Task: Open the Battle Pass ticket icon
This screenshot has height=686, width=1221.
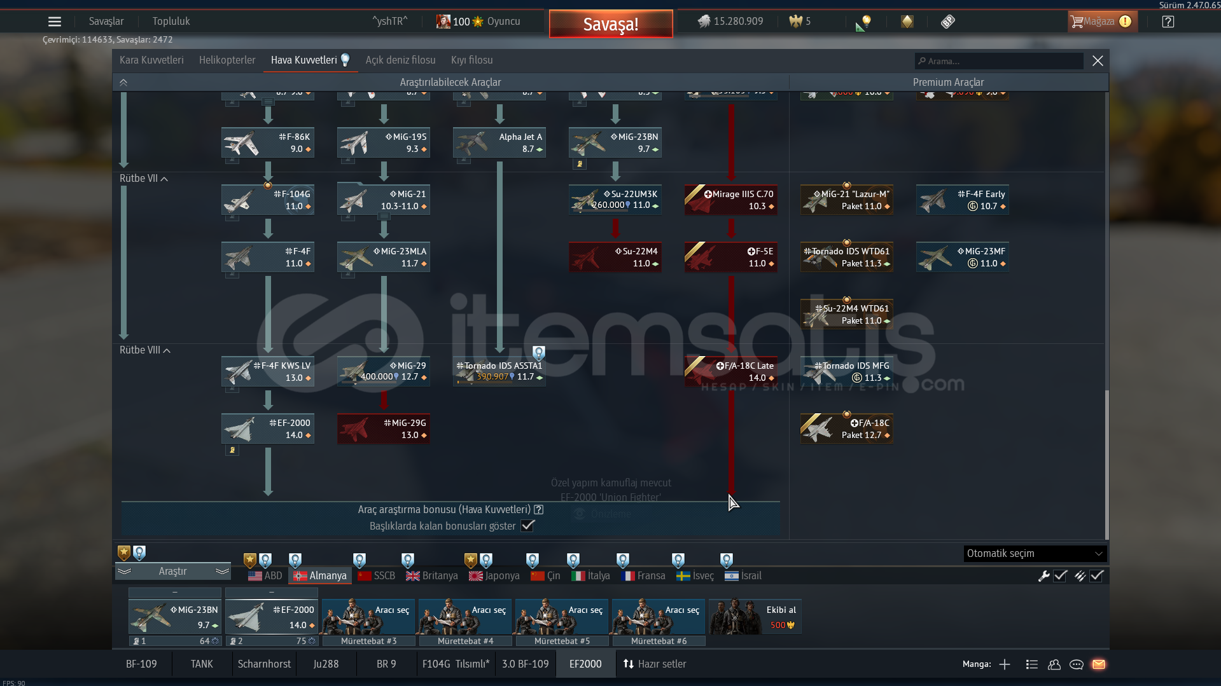Action: tap(948, 22)
